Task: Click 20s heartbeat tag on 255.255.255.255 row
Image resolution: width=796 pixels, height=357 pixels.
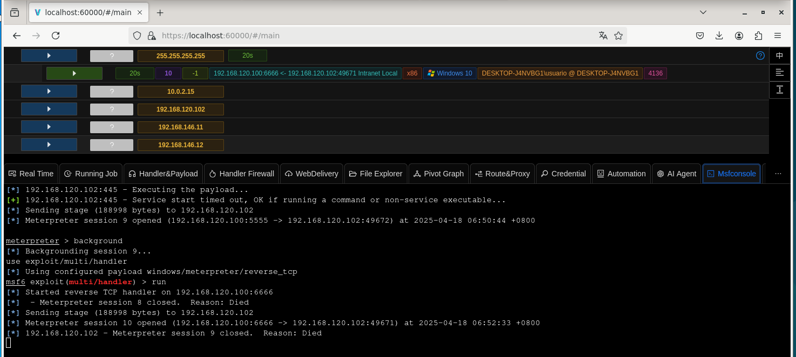Action: pos(248,56)
